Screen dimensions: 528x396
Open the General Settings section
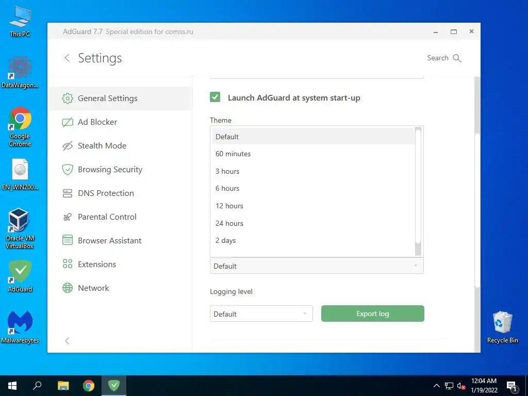[120, 98]
